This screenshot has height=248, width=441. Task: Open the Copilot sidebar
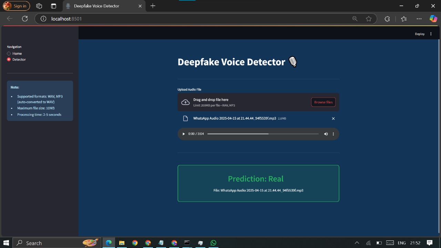click(433, 19)
